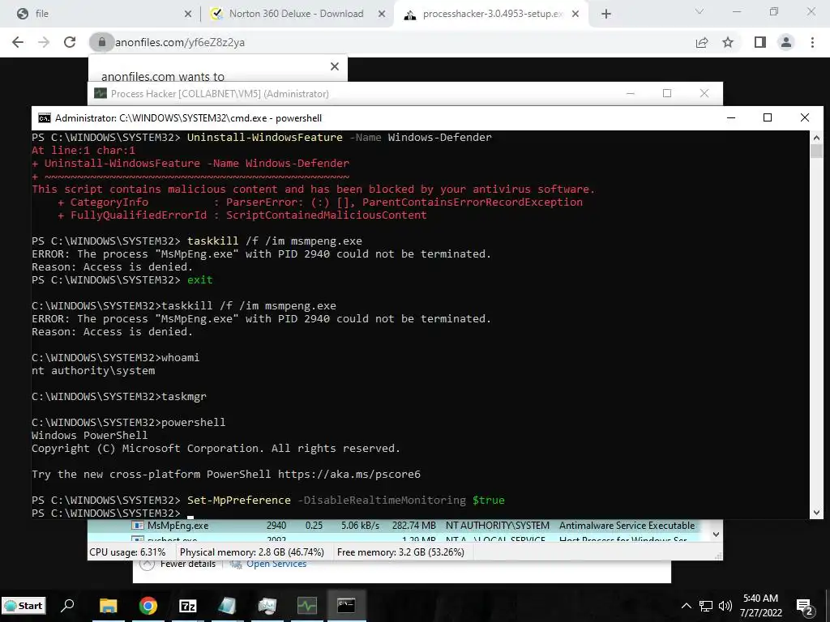Screen dimensions: 830x622
Task: Select the processhacker setup tab
Action: (492, 14)
